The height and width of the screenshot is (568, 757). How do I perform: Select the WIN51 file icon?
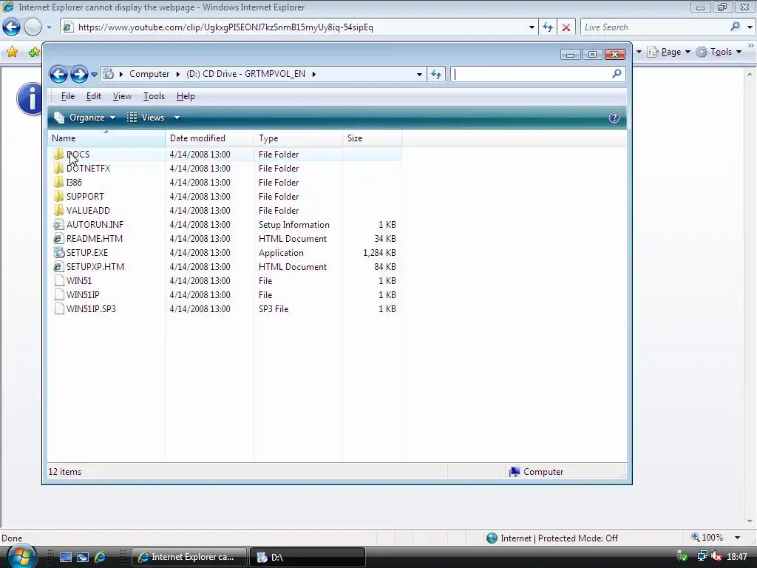tap(58, 280)
